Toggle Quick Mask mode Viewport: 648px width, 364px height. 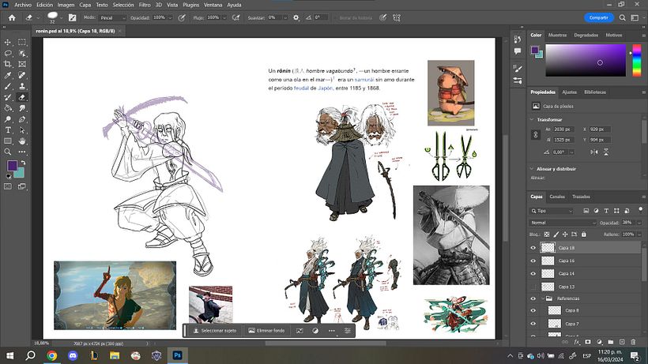pyautogui.click(x=8, y=186)
